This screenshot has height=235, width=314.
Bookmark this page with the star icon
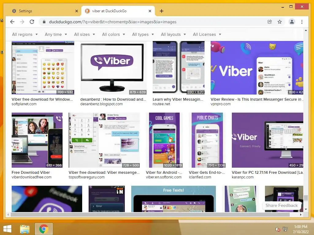(x=280, y=22)
